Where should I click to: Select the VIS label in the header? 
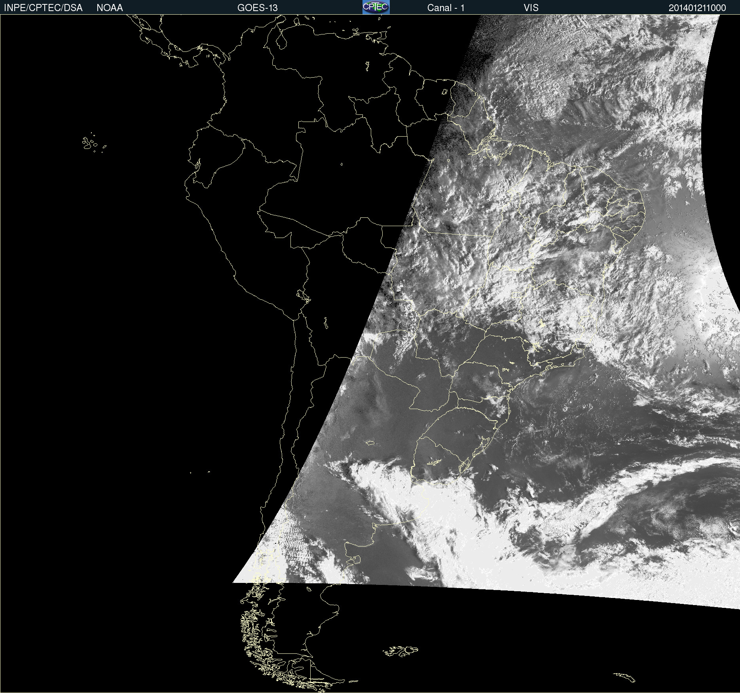click(x=531, y=8)
